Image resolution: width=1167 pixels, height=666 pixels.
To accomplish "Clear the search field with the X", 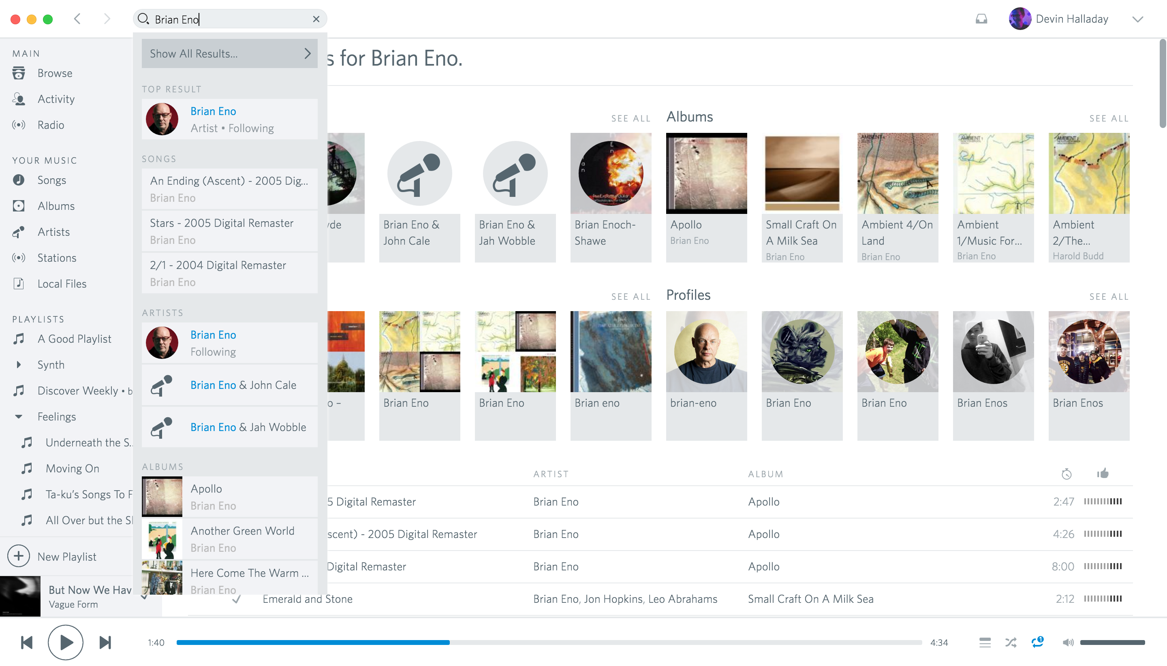I will click(316, 19).
